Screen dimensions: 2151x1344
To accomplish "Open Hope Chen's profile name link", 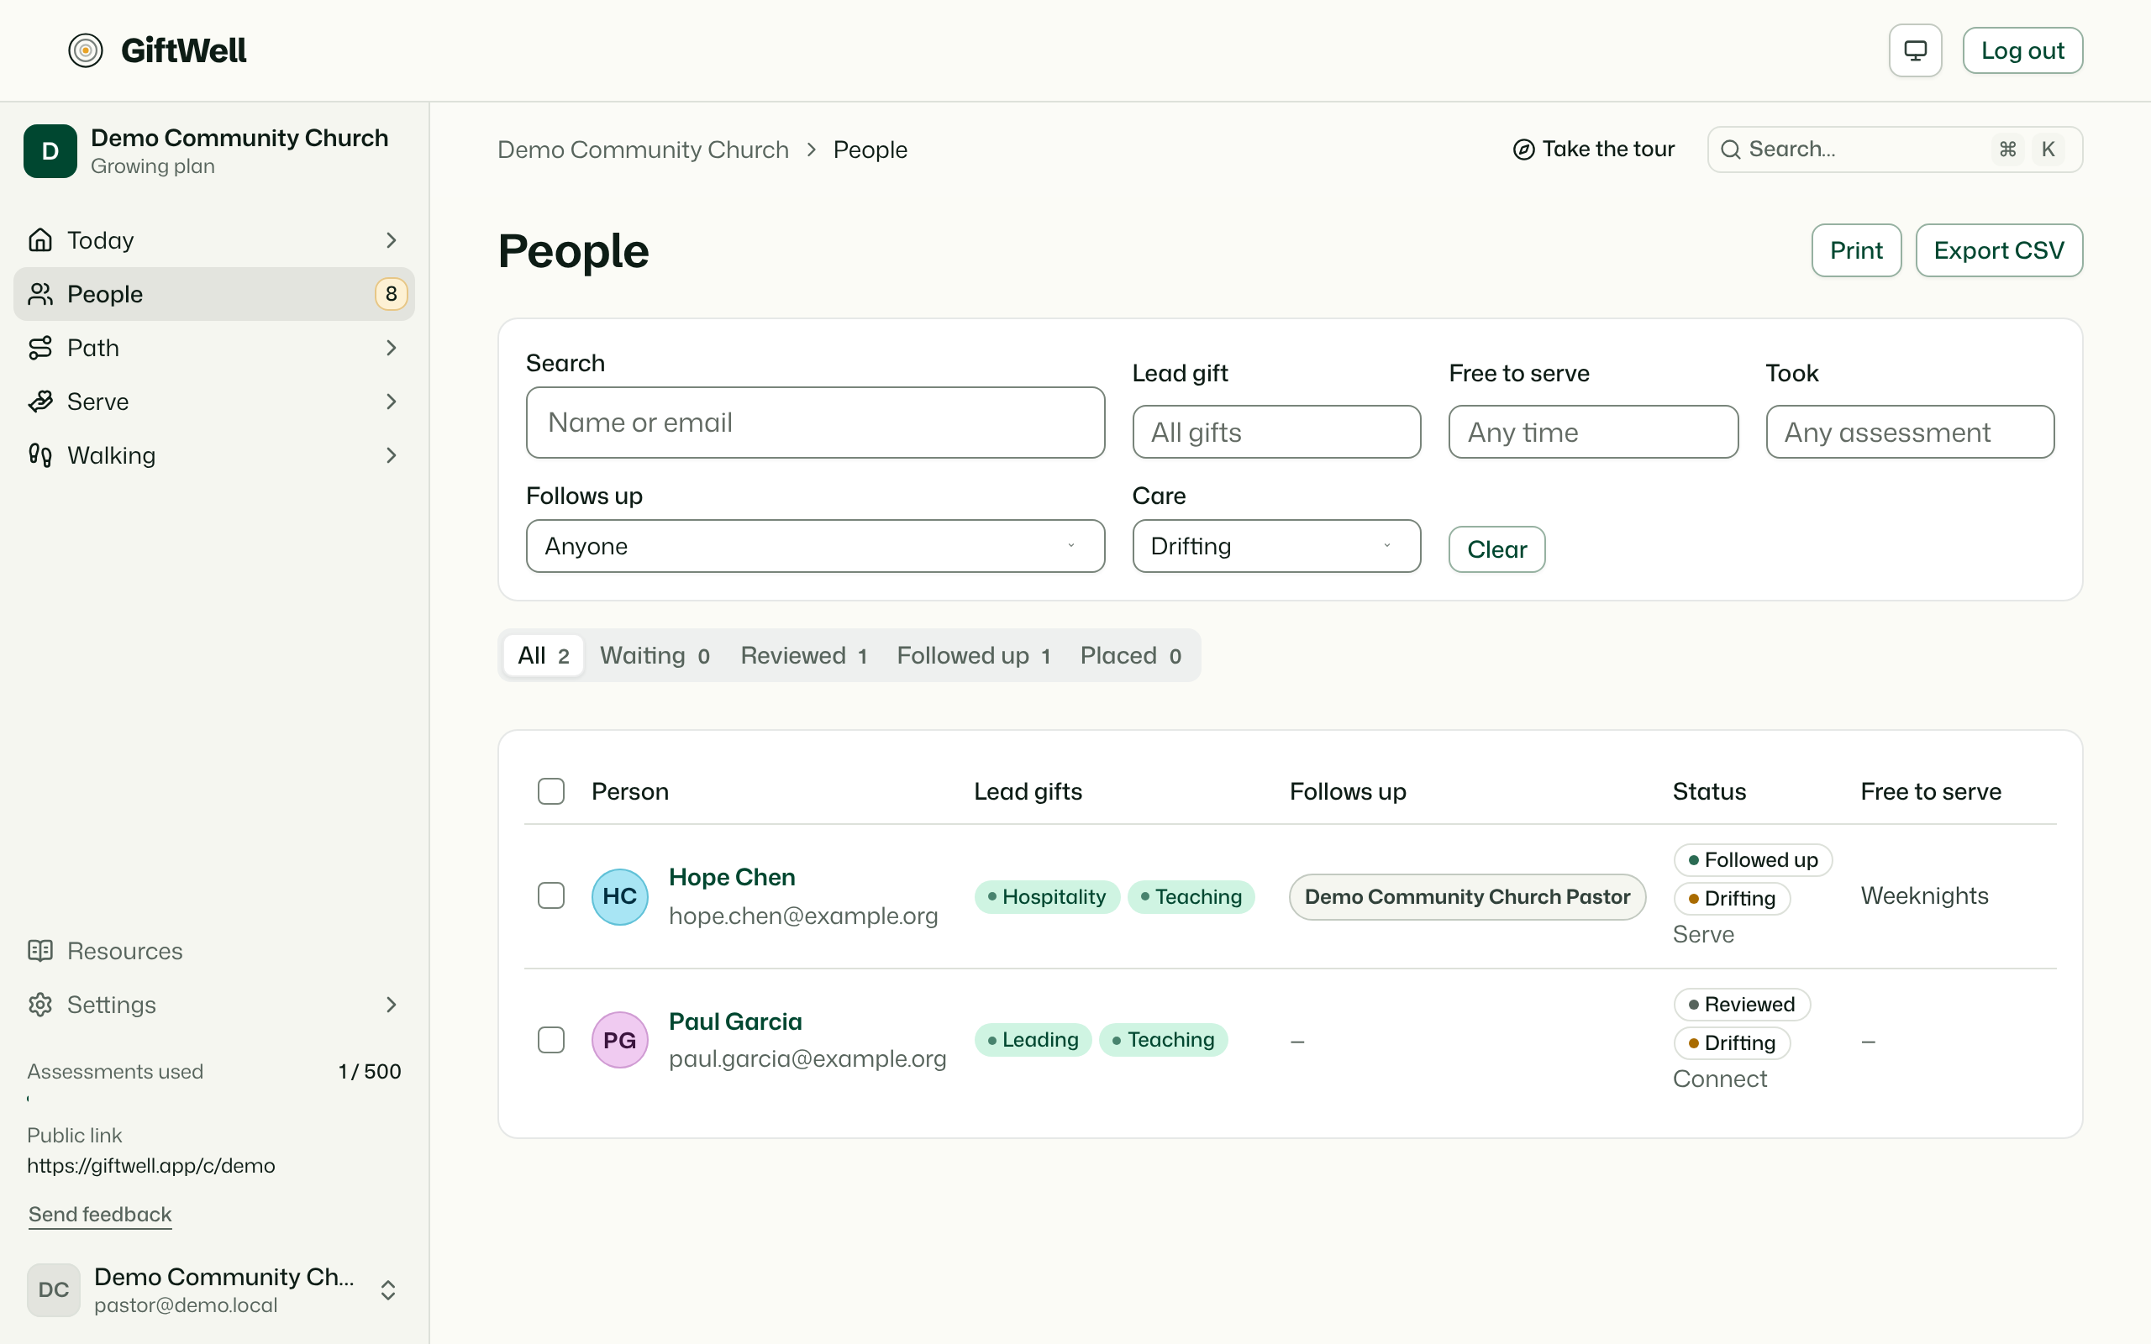I will tap(732, 877).
